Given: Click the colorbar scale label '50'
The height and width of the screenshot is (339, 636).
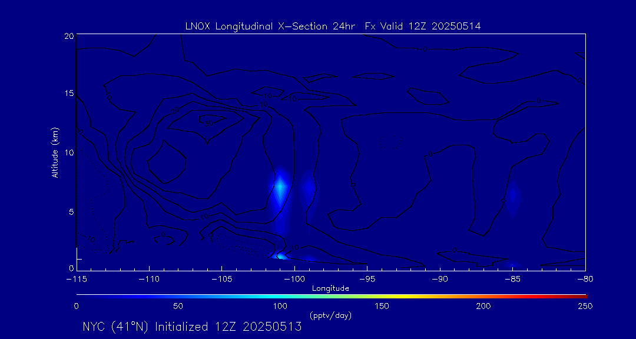Looking at the screenshot, I should pyautogui.click(x=178, y=306).
